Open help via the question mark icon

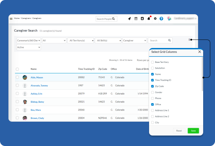click(161, 19)
